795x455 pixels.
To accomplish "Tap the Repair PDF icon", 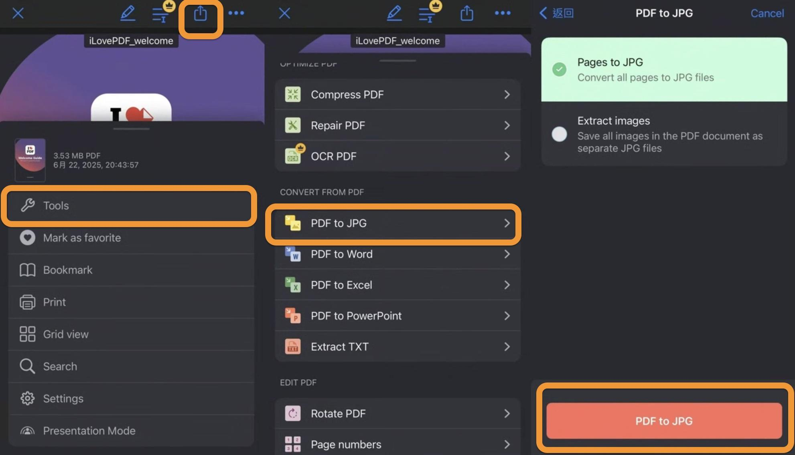I will tap(293, 125).
